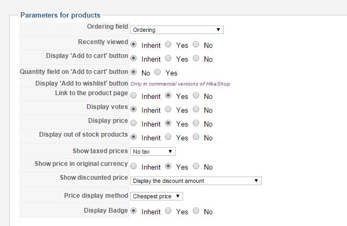Select Inherit for Show price in original currency
Screen dimensions: 347x226
pyautogui.click(x=133, y=166)
